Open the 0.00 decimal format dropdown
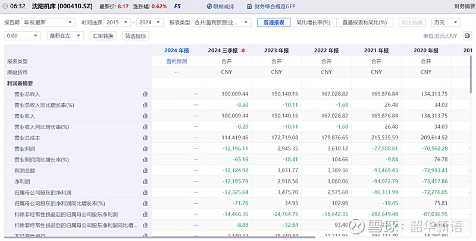Viewport: 476px width, 241px height. [22, 36]
